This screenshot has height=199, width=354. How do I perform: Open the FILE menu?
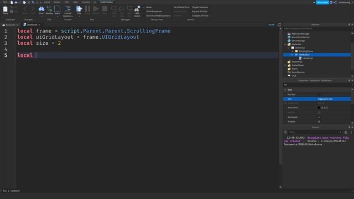[4, 2]
